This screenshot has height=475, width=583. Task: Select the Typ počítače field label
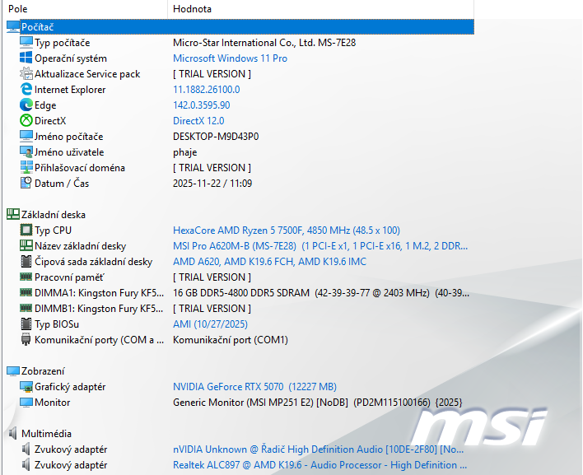(x=62, y=43)
